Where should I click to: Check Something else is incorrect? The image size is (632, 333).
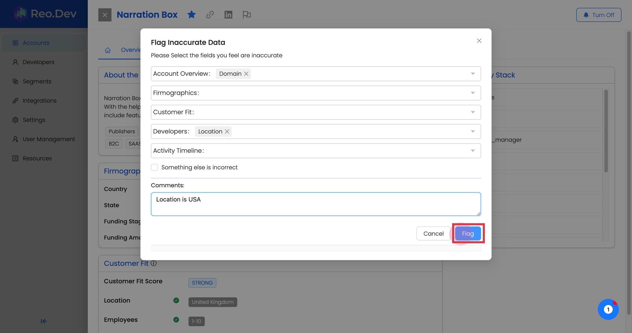pyautogui.click(x=154, y=167)
